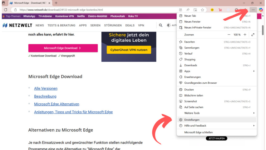Open the three-dot Edge settings menu
The width and height of the screenshot is (266, 150).
[x=253, y=10]
